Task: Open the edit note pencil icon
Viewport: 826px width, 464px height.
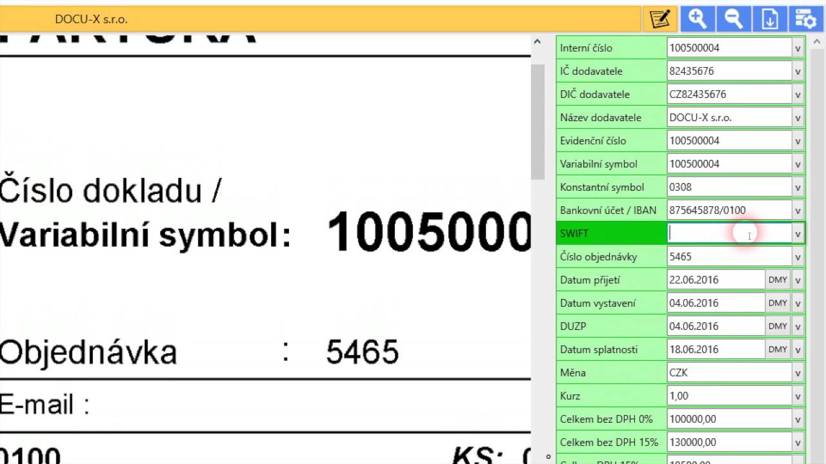Action: pyautogui.click(x=660, y=19)
